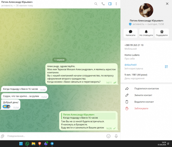Click the gift box icon in Подарувати
The width and height of the screenshot is (172, 147).
(162, 32)
